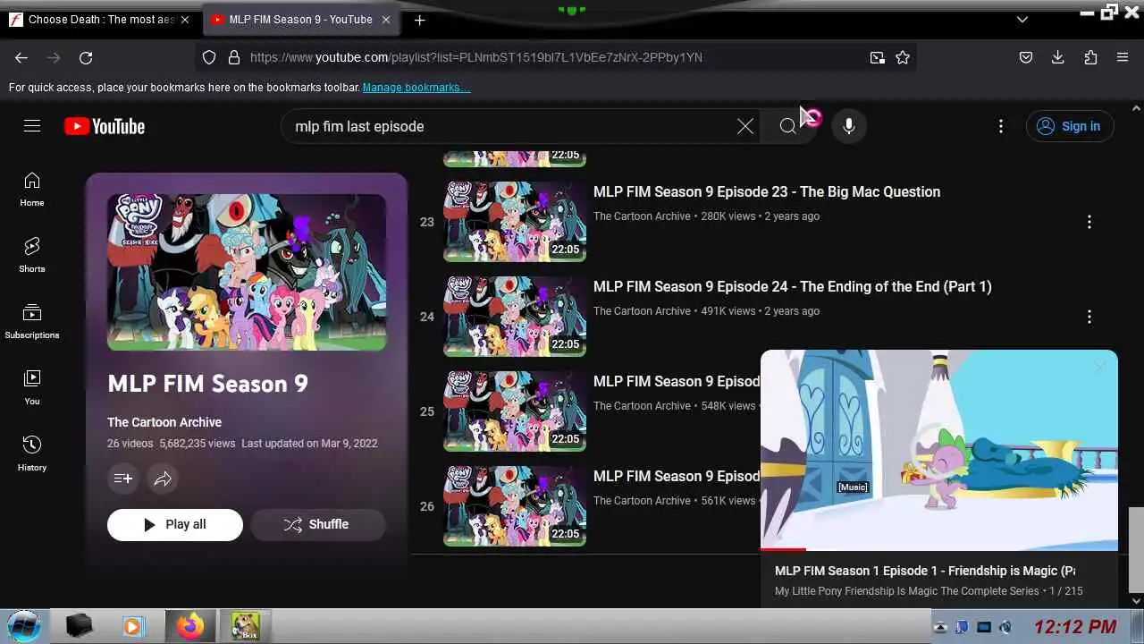This screenshot has height=644, width=1144.
Task: Open the Pocket save icon
Action: pos(1026,57)
